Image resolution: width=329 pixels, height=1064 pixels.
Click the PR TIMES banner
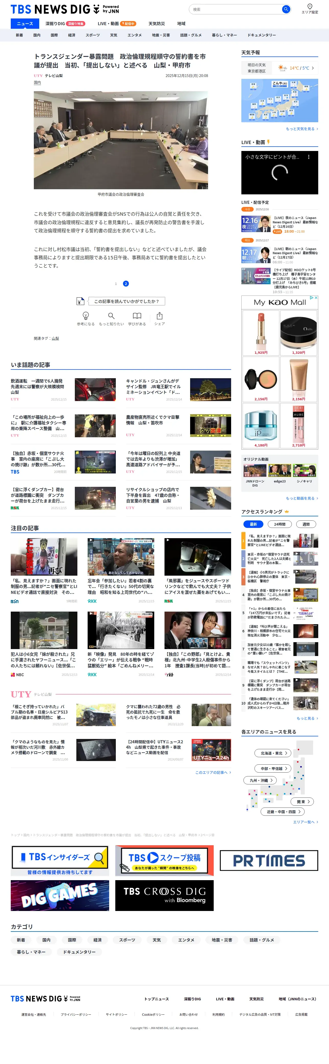269,860
